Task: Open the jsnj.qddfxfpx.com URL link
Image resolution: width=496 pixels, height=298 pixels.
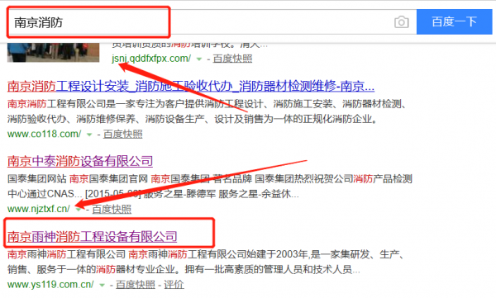Action: (151, 59)
